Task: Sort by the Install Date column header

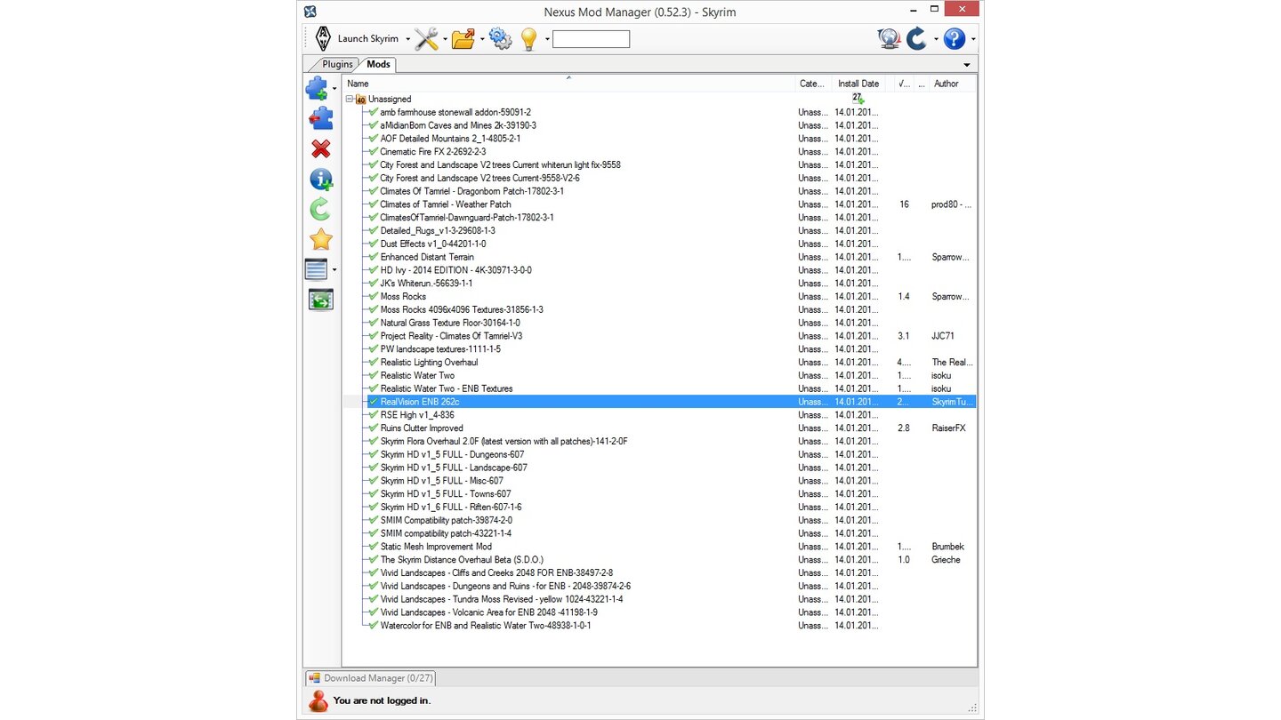Action: click(858, 84)
